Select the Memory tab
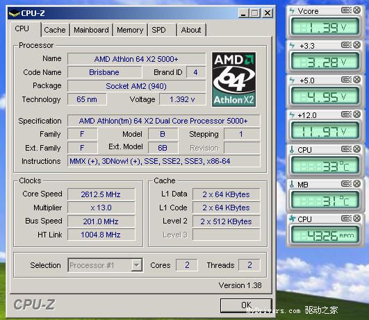This screenshot has height=320, width=369. pyautogui.click(x=130, y=30)
